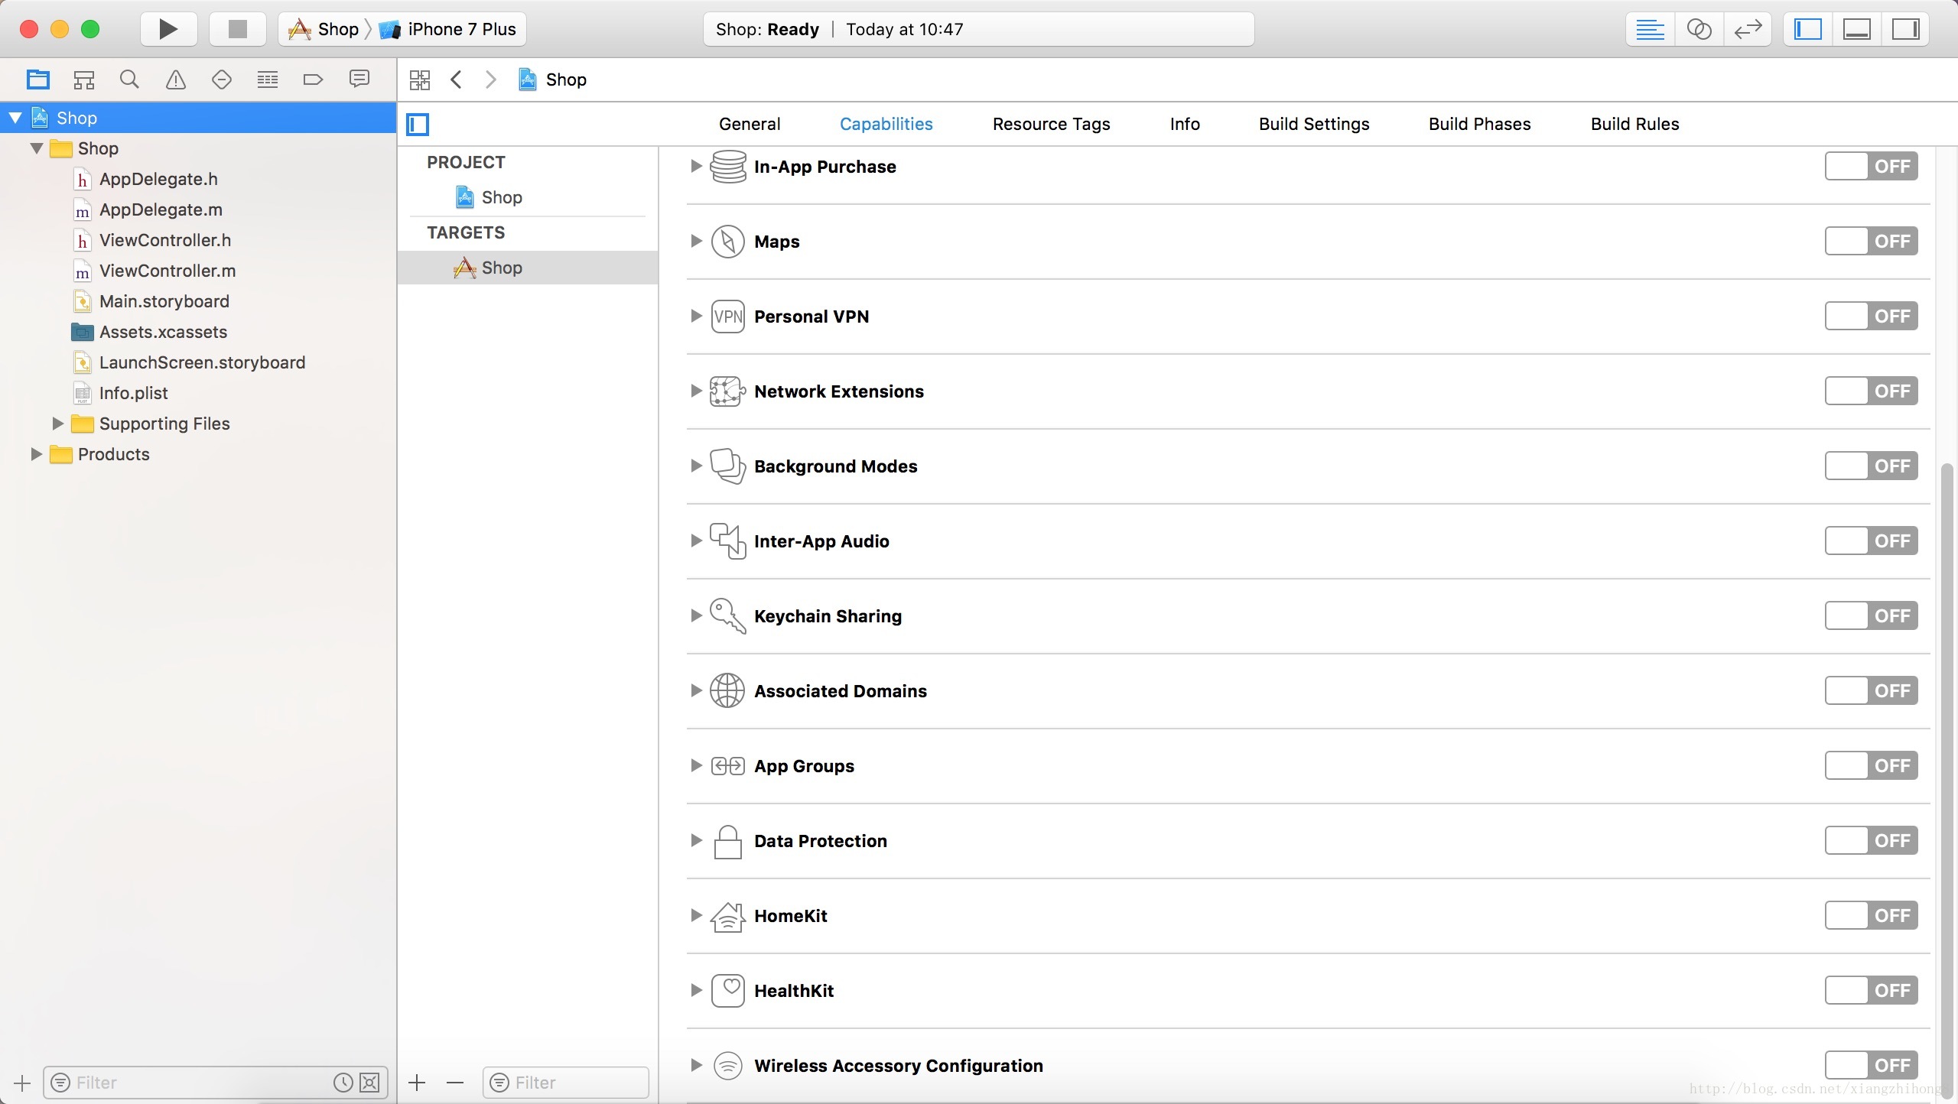
Task: Turn on Associated Domains capability
Action: pyautogui.click(x=1871, y=690)
